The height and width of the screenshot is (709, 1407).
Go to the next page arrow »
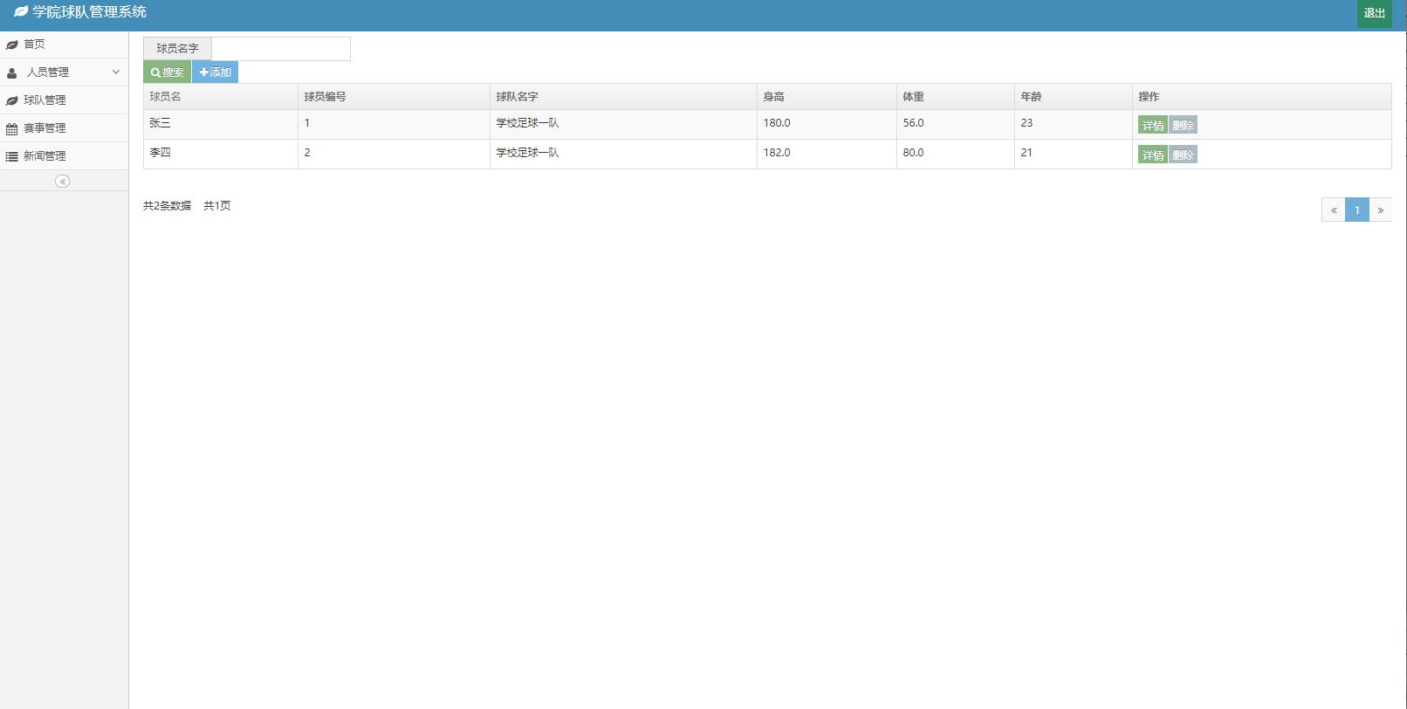tap(1380, 210)
